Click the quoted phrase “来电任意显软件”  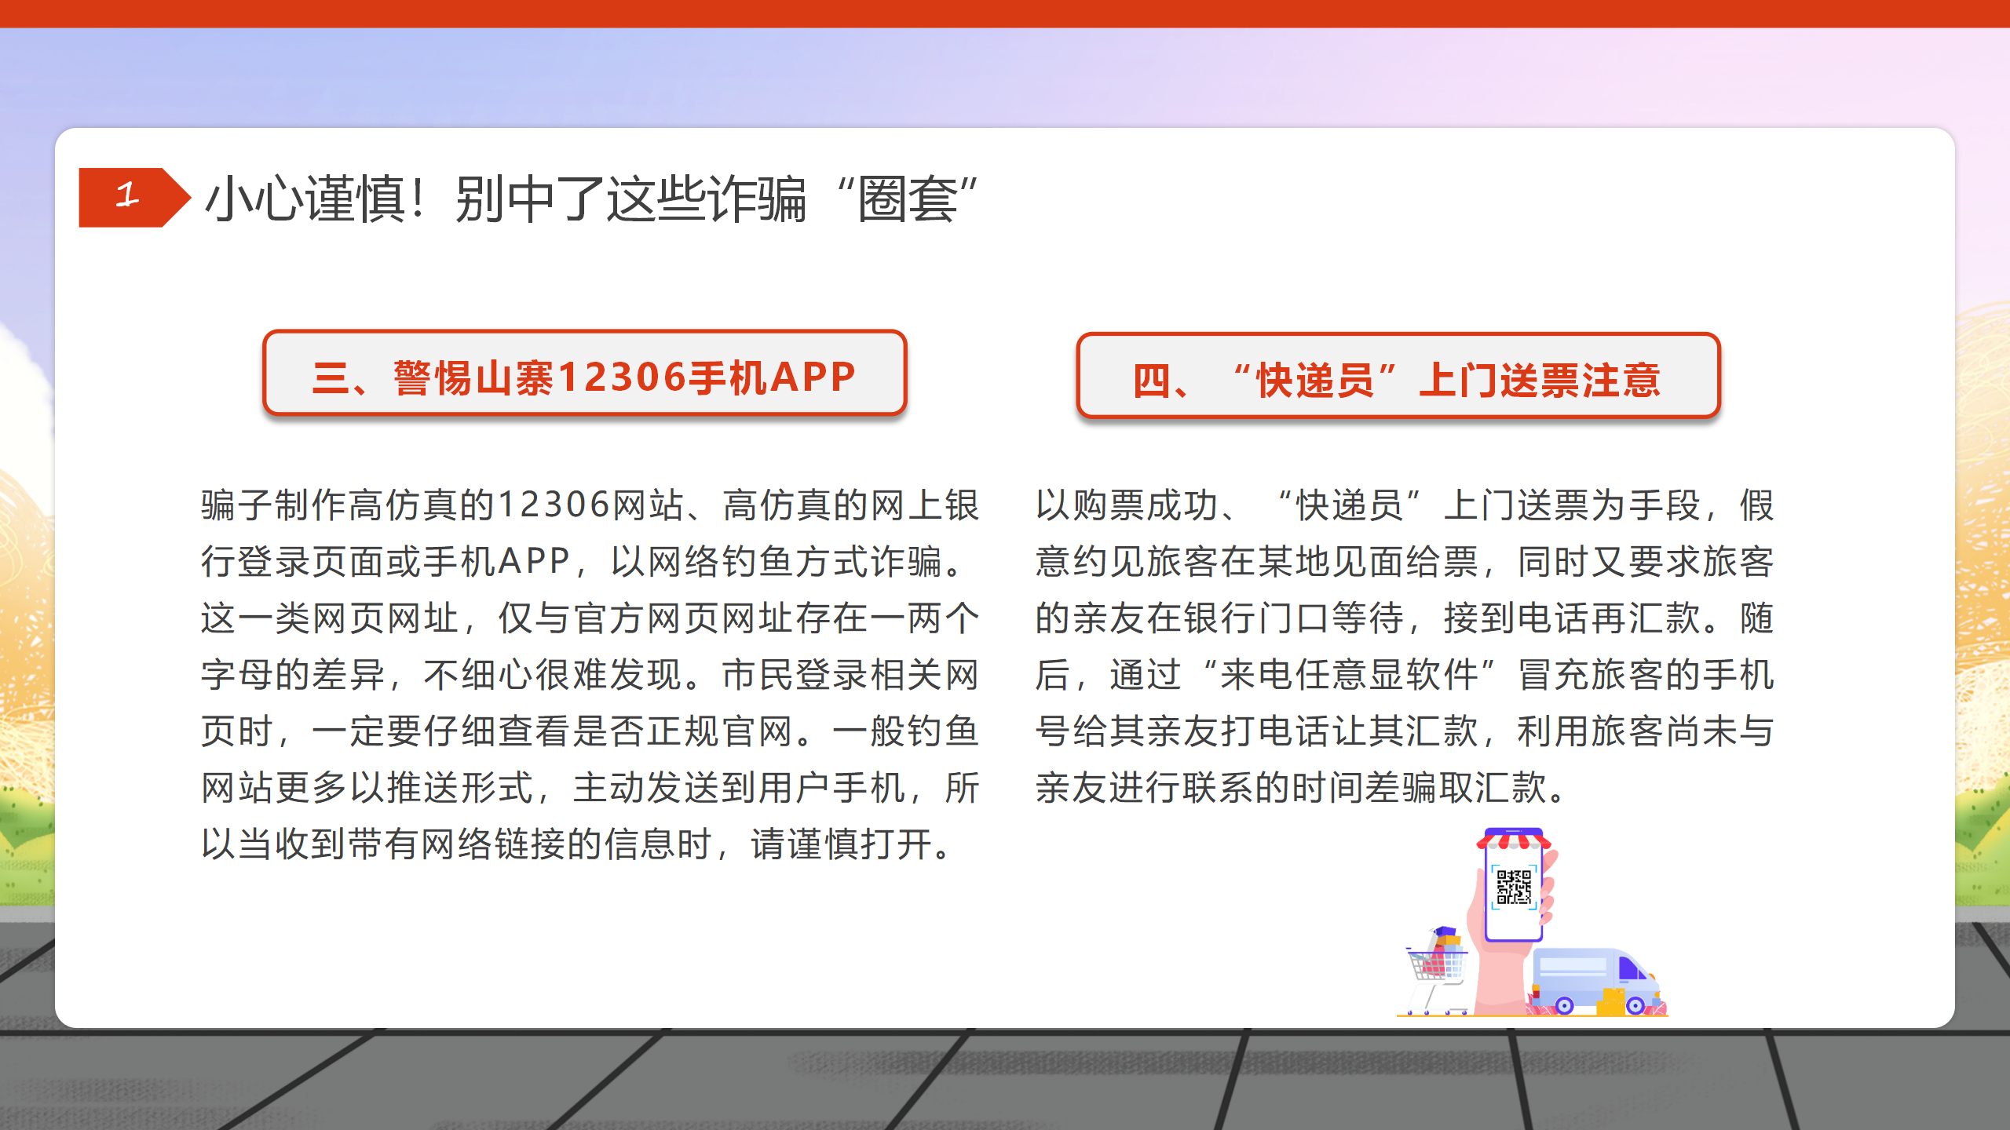pos(1347,675)
